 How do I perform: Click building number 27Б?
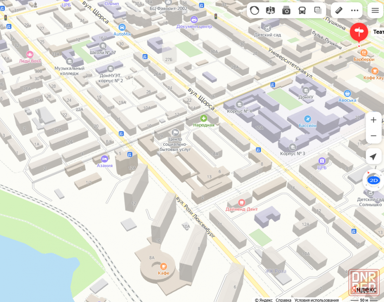[x=169, y=60]
